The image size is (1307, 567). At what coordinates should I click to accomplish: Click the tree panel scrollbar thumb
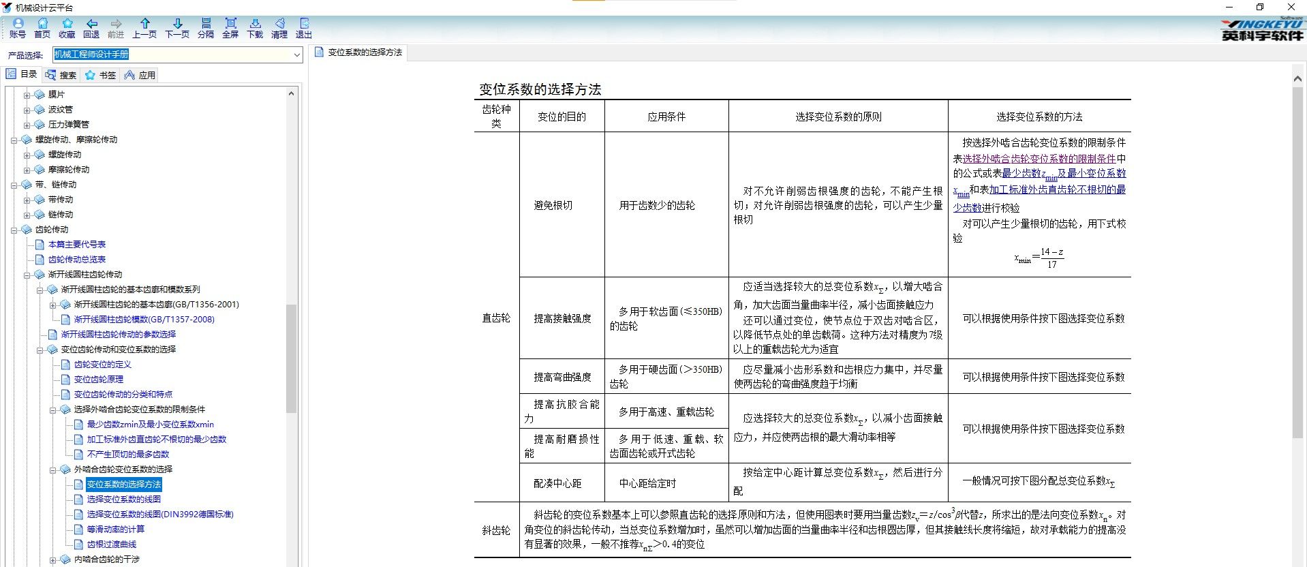[291, 358]
